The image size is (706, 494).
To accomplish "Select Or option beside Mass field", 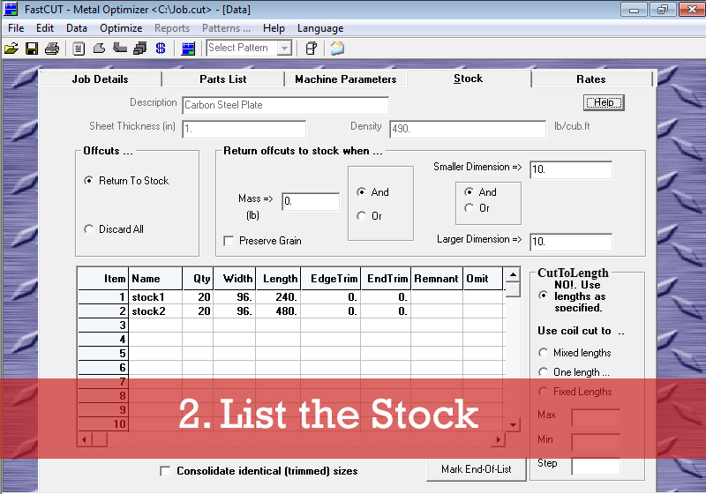I will point(369,216).
